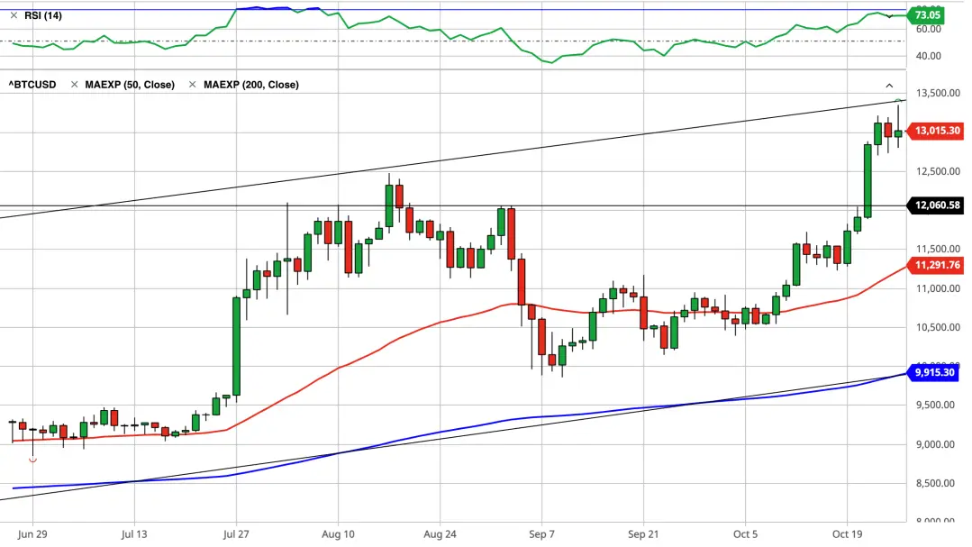Click the 60.00 RSI axis label

pos(929,29)
